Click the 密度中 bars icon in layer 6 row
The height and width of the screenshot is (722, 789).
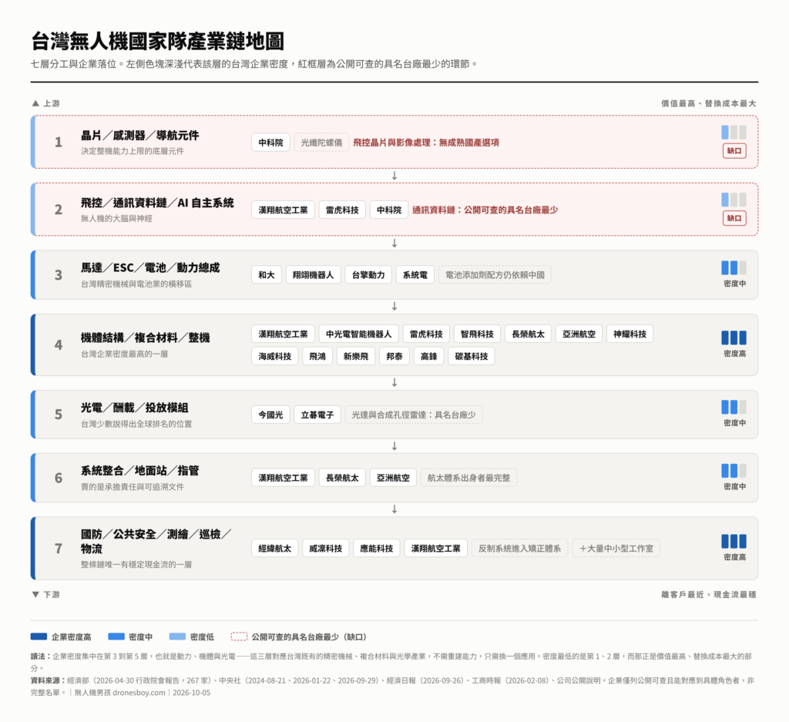coord(734,471)
